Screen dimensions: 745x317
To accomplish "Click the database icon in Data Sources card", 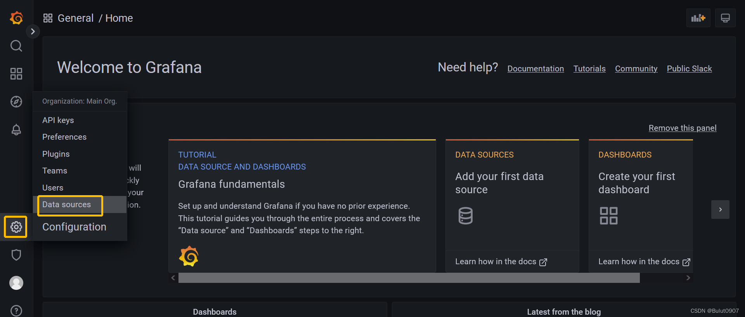I will click(x=466, y=216).
